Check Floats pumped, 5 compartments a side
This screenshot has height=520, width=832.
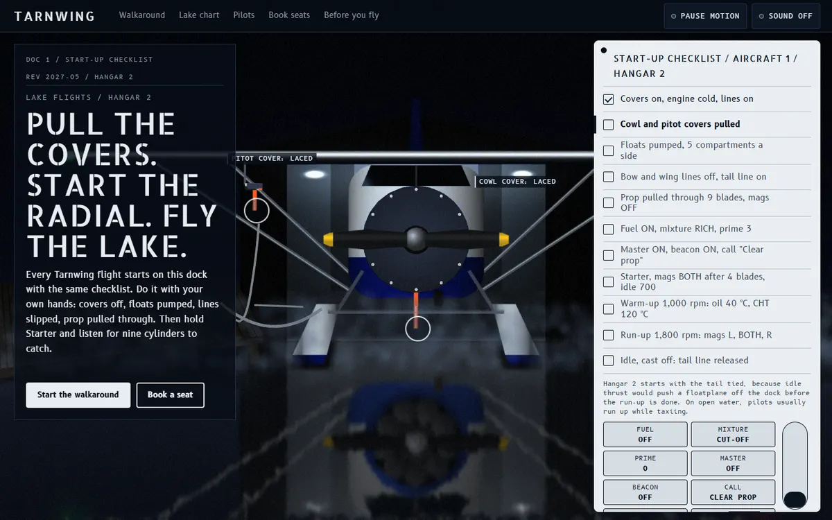pos(608,150)
